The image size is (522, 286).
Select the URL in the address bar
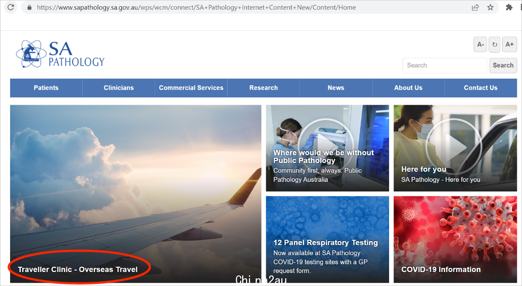click(x=196, y=7)
